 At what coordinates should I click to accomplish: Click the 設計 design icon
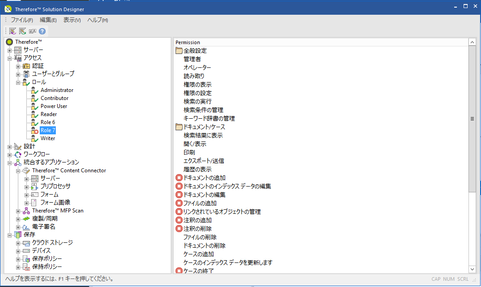coord(18,146)
